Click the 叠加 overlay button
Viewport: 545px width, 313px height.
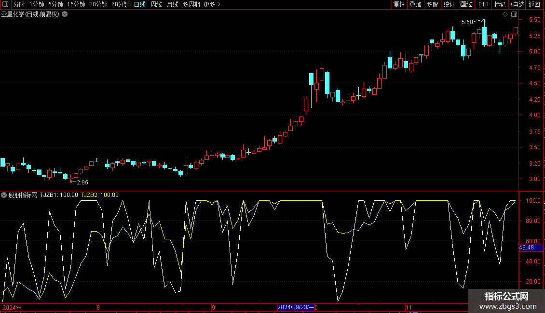415,4
